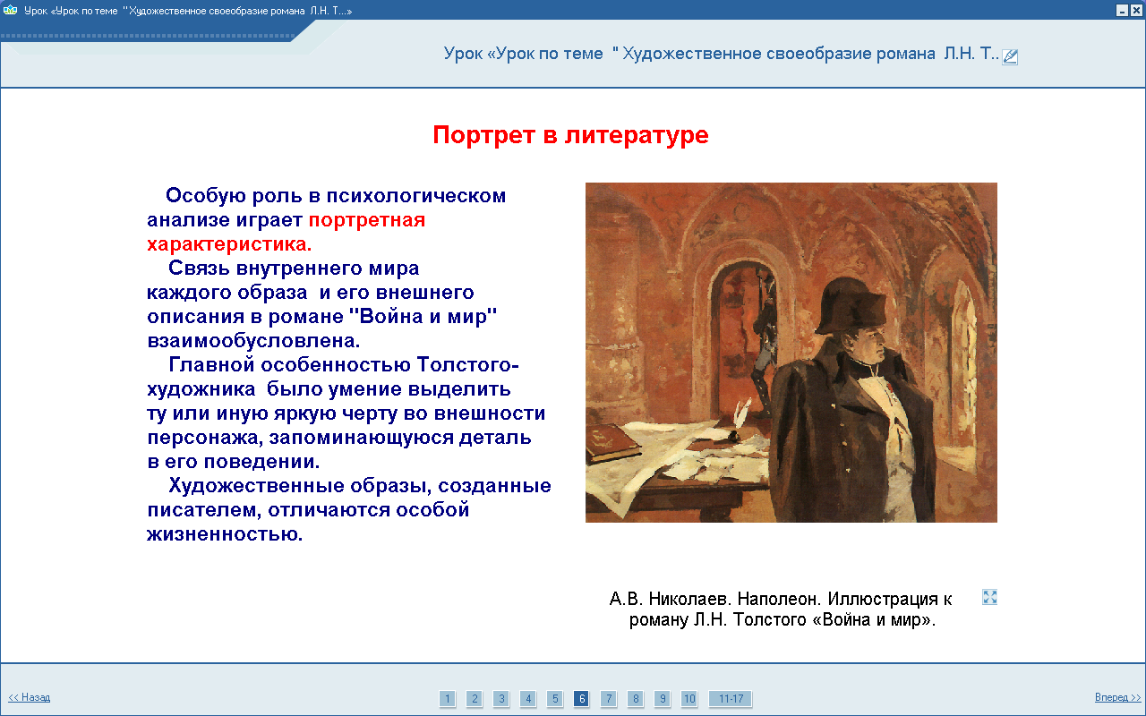
Task: Click the line 'Главной особенностью Толстого-'
Action: [344, 365]
